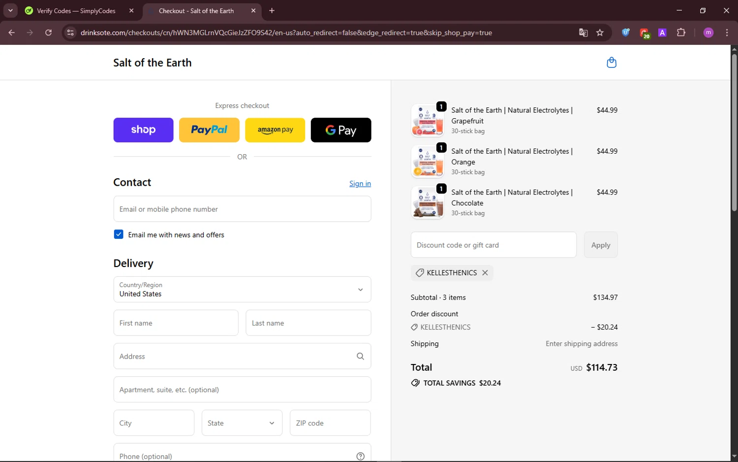The image size is (738, 462).
Task: Click the Chocolate product thumbnail
Action: (x=428, y=202)
